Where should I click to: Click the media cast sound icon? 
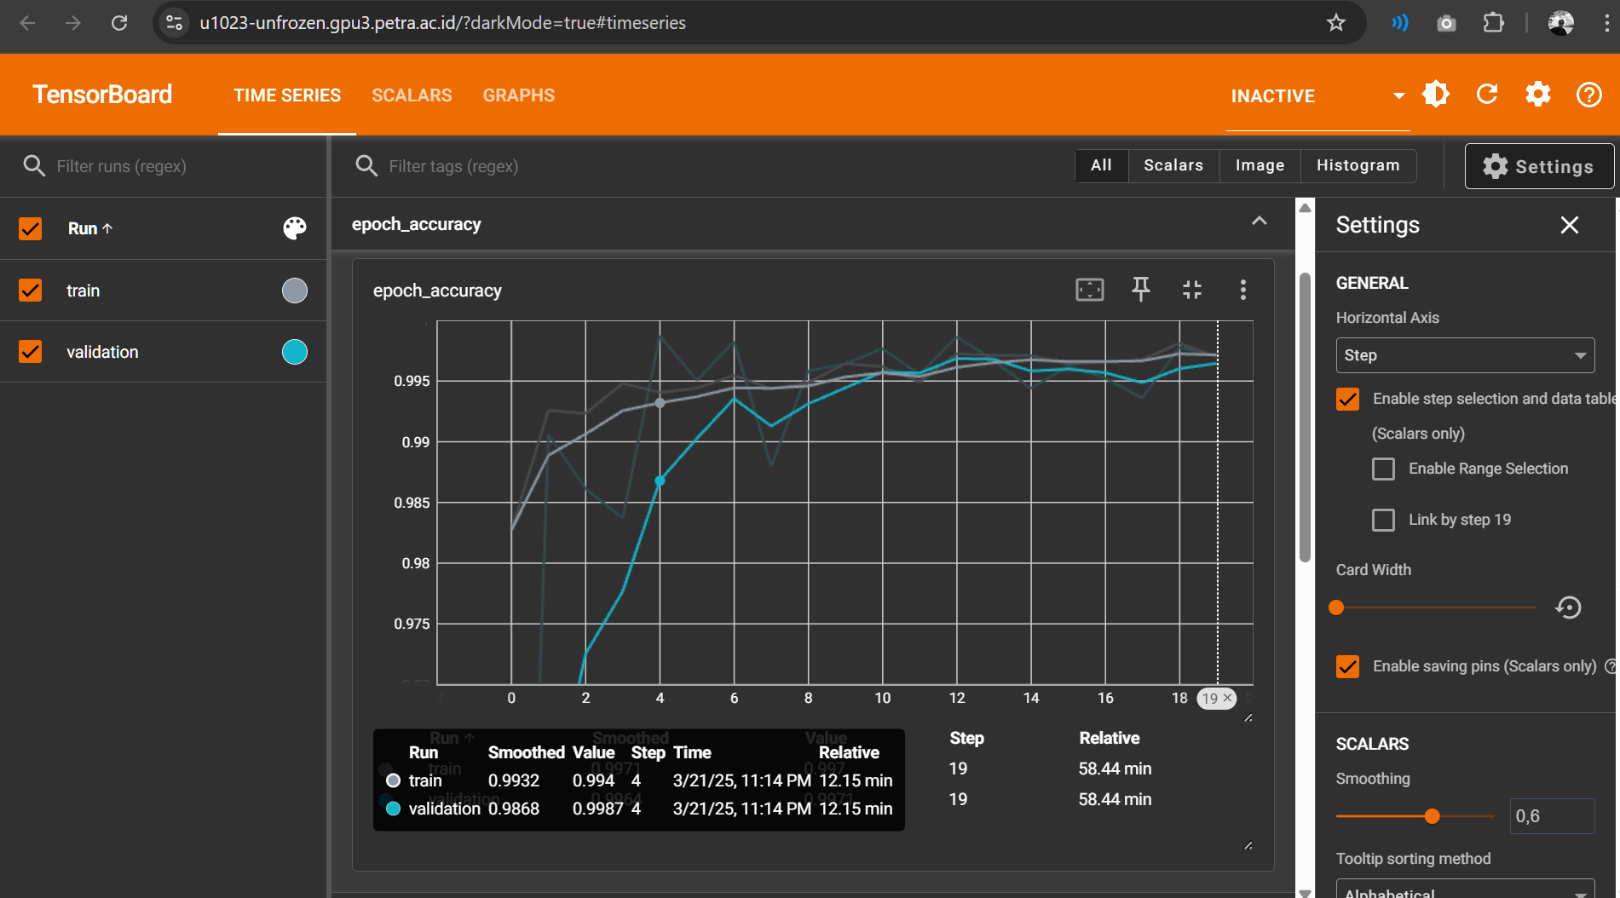pyautogui.click(x=1399, y=23)
